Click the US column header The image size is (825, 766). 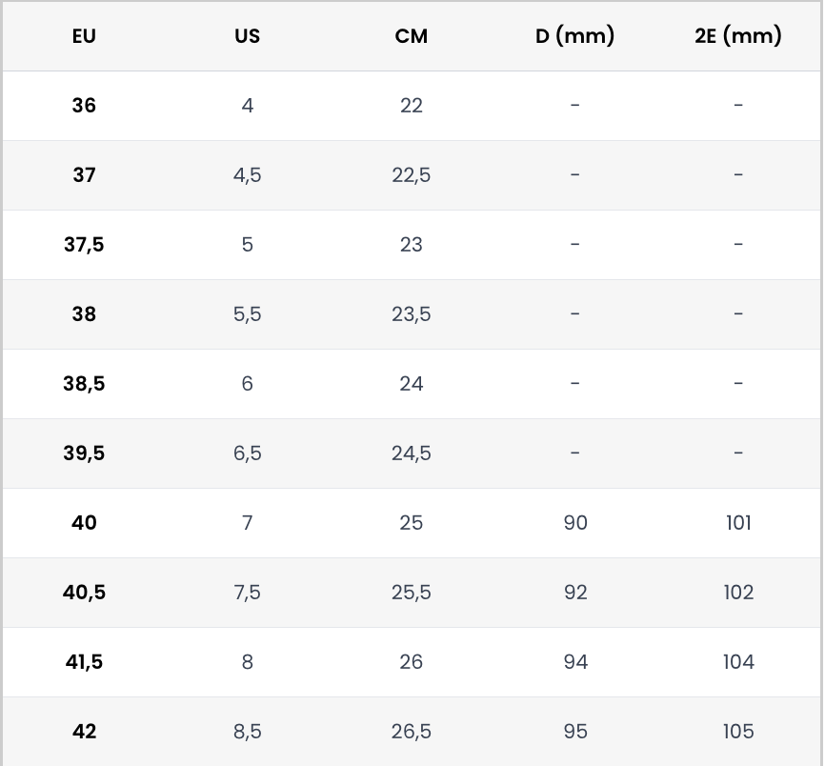[247, 36]
